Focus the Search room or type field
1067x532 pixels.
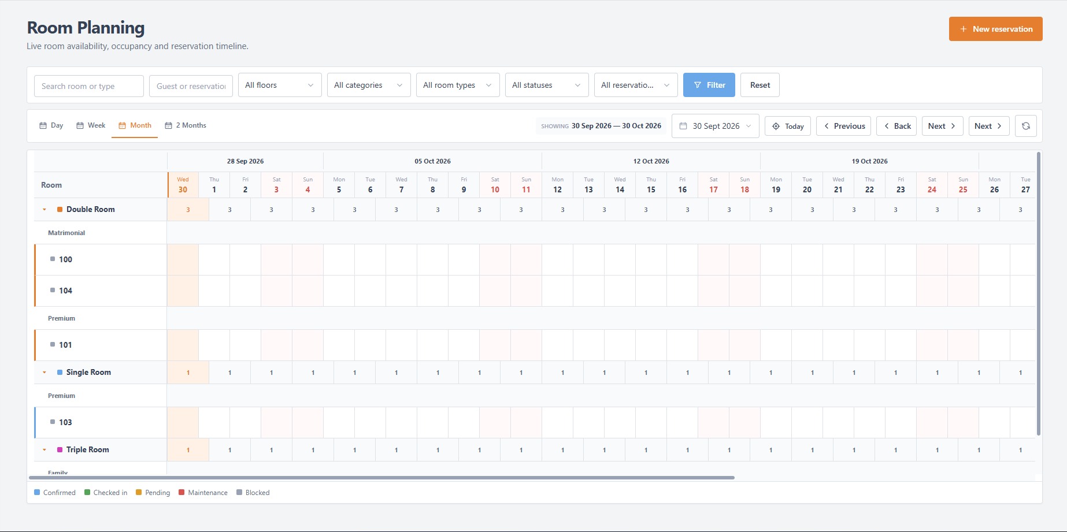[x=89, y=86]
